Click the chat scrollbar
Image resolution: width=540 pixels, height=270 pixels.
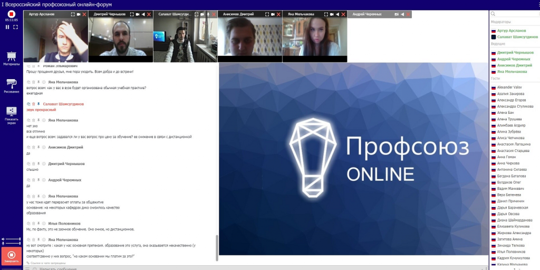click(x=217, y=248)
